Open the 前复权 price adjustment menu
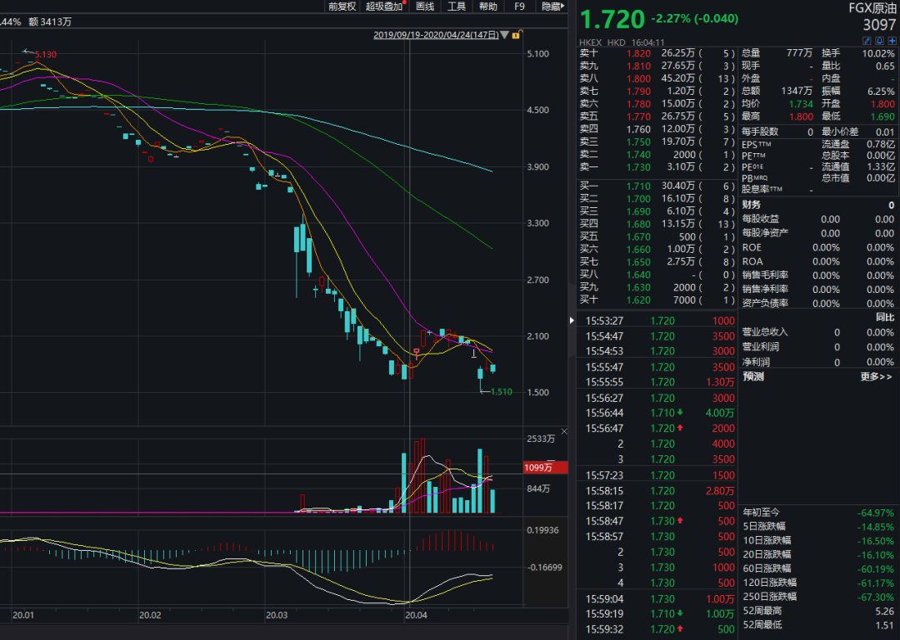This screenshot has width=900, height=640. 342,7
